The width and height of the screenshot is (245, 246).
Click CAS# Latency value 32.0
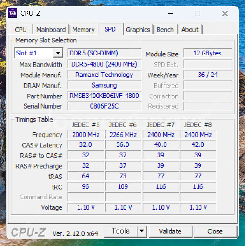click(86, 144)
